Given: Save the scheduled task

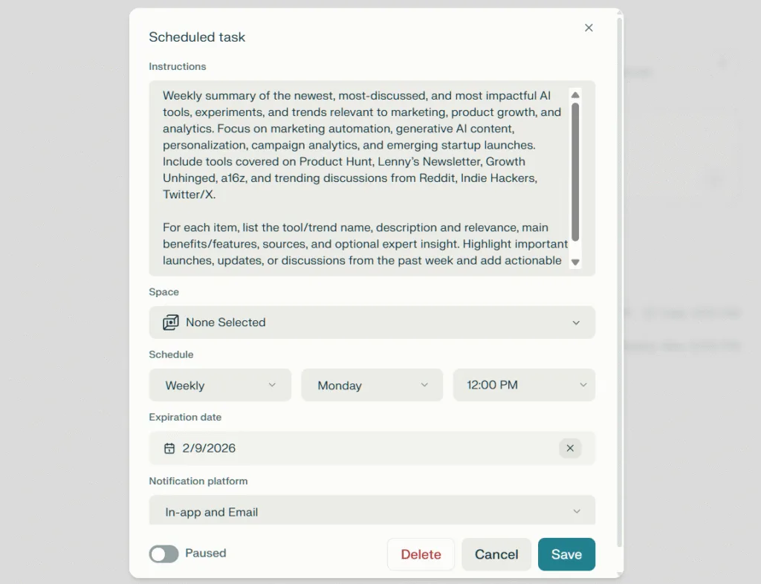Looking at the screenshot, I should [x=566, y=554].
